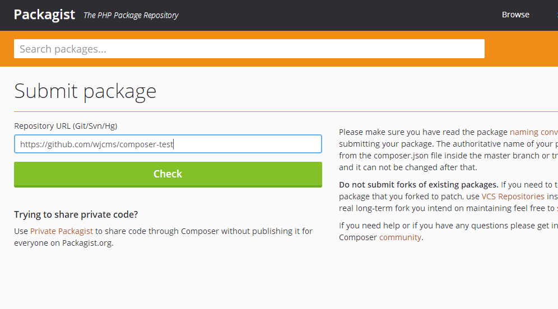
Task: Click the bold "Do not submit forks" text
Action: click(418, 185)
